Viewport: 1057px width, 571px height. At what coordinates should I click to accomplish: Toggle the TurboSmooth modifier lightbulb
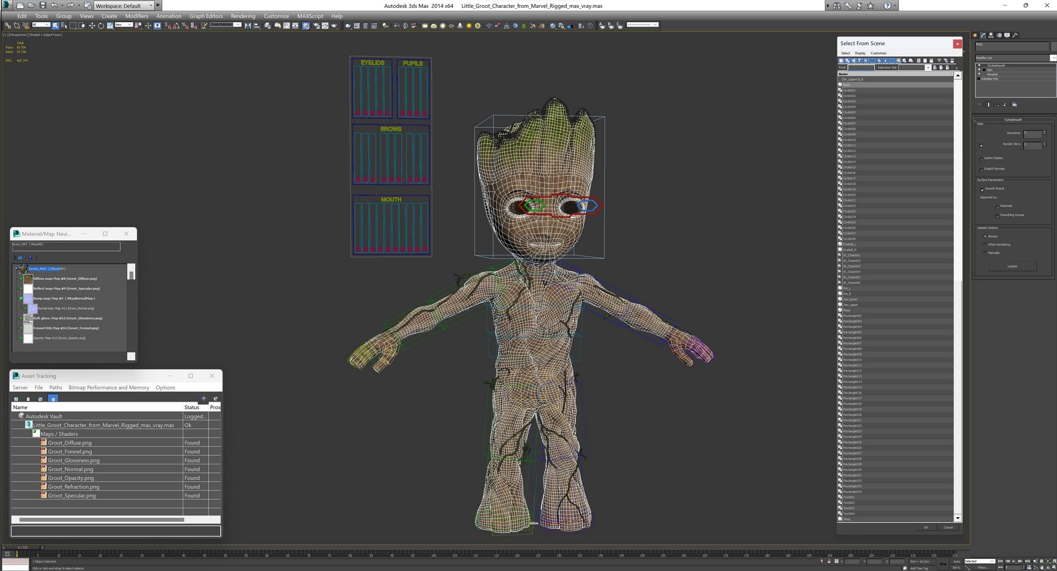979,65
